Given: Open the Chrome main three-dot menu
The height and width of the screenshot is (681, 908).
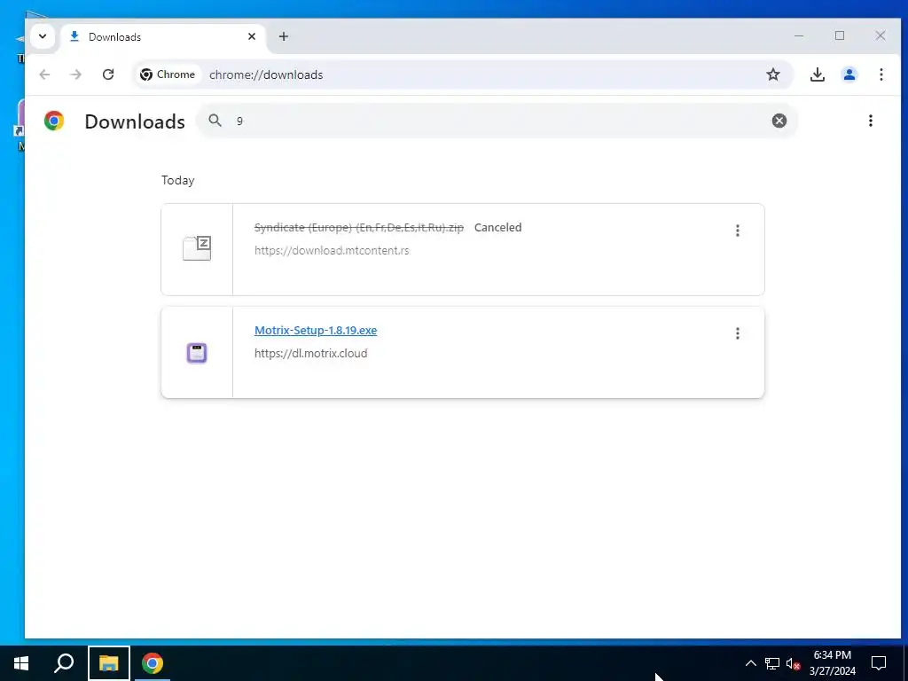Looking at the screenshot, I should tap(881, 74).
